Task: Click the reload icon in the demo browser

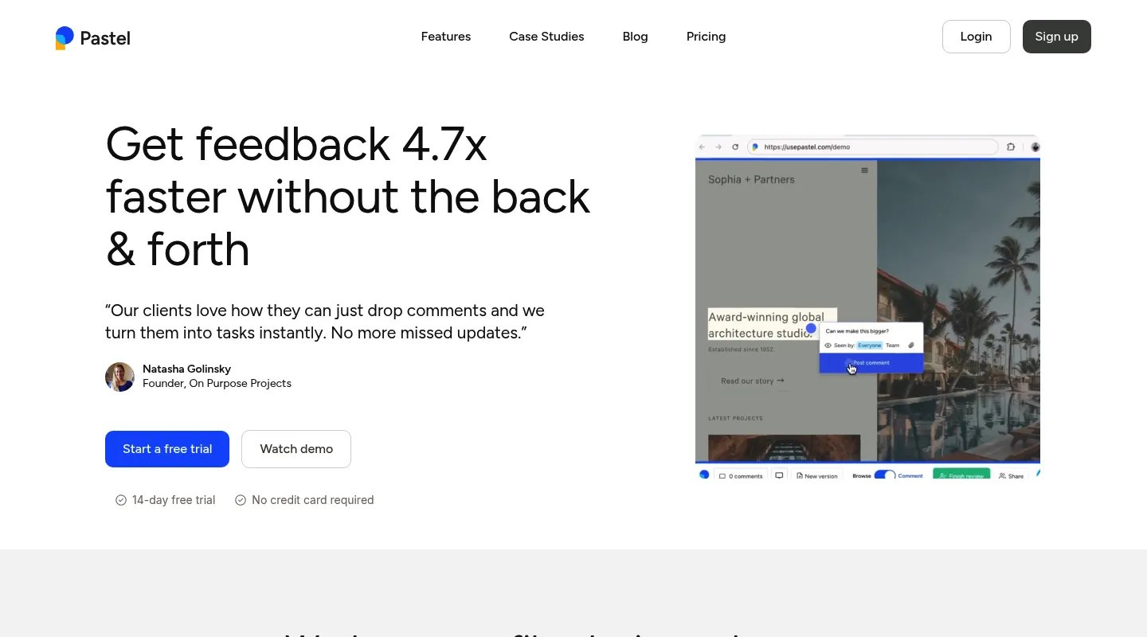Action: click(x=735, y=147)
